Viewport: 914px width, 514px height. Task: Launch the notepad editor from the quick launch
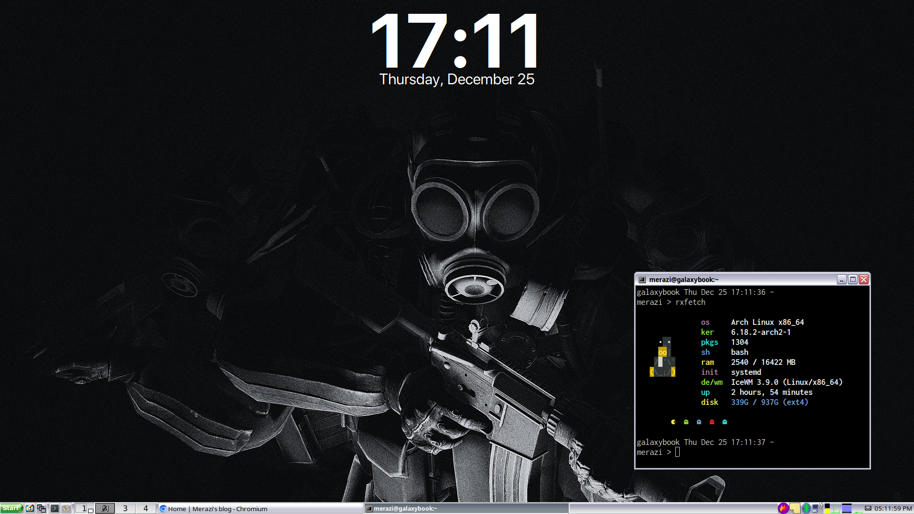tap(30, 508)
